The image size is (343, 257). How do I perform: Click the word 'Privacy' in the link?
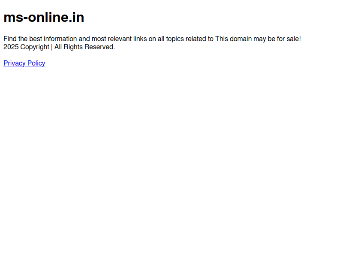pyautogui.click(x=15, y=63)
